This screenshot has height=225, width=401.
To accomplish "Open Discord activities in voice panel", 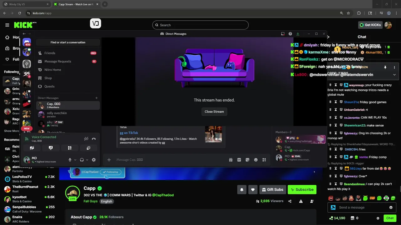I will (70, 148).
